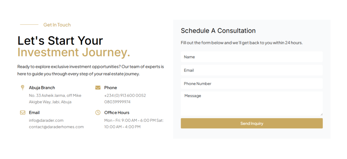Click the info@darader.com email address
The height and width of the screenshot is (159, 347).
46,120
